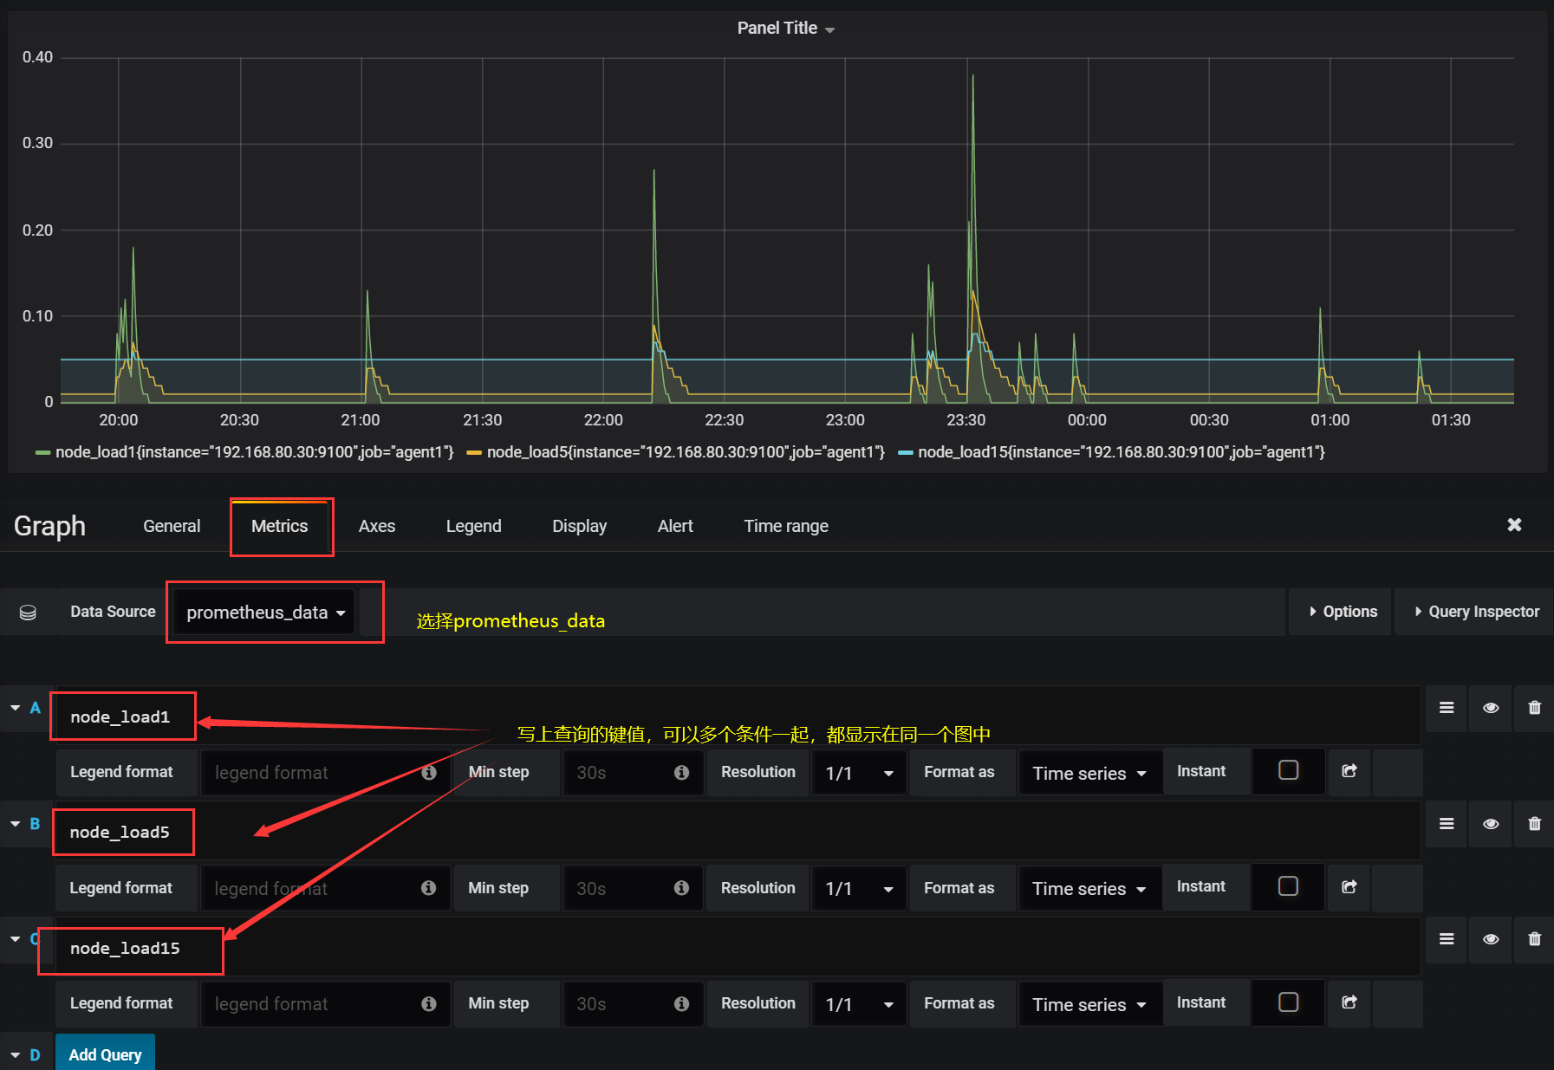Click the info icon beside query C min step
Image resolution: width=1554 pixels, height=1070 pixels.
682,1004
